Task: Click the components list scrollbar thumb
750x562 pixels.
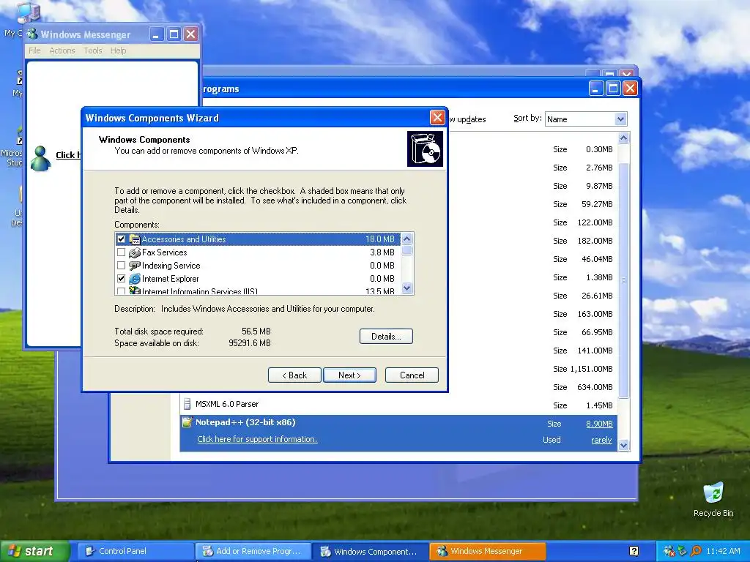Action: (x=407, y=250)
